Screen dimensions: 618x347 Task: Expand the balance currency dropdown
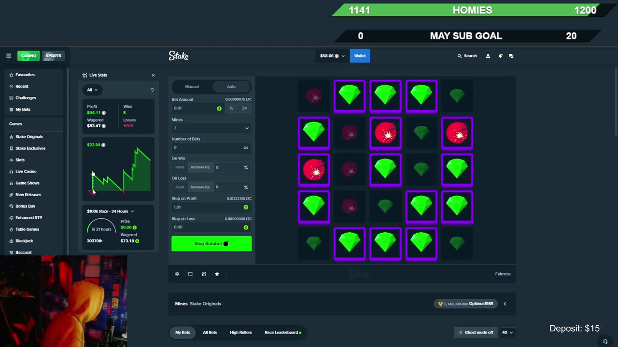333,56
